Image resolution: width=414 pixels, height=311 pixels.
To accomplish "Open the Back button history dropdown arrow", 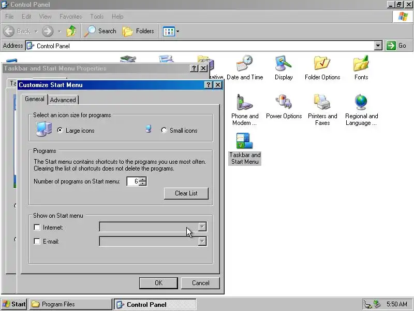I will point(36,31).
